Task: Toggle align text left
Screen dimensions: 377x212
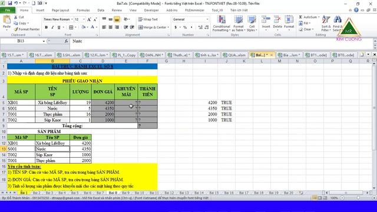Action: [104, 28]
